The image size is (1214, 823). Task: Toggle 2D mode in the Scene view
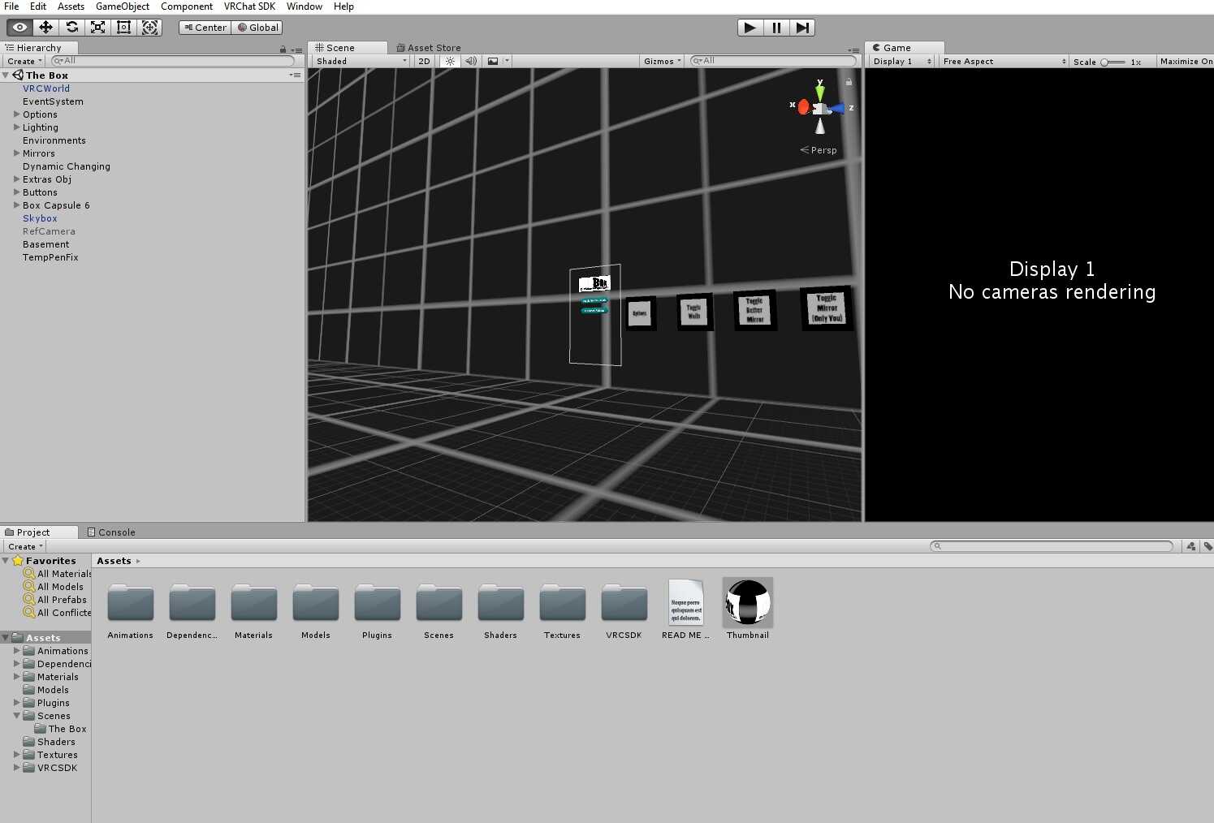pyautogui.click(x=423, y=61)
